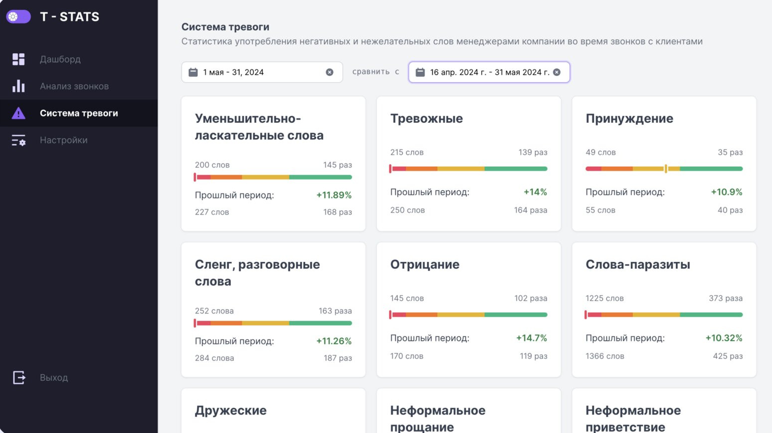Click the calendar icon in the comparison date field
The image size is (772, 433).
pos(420,72)
